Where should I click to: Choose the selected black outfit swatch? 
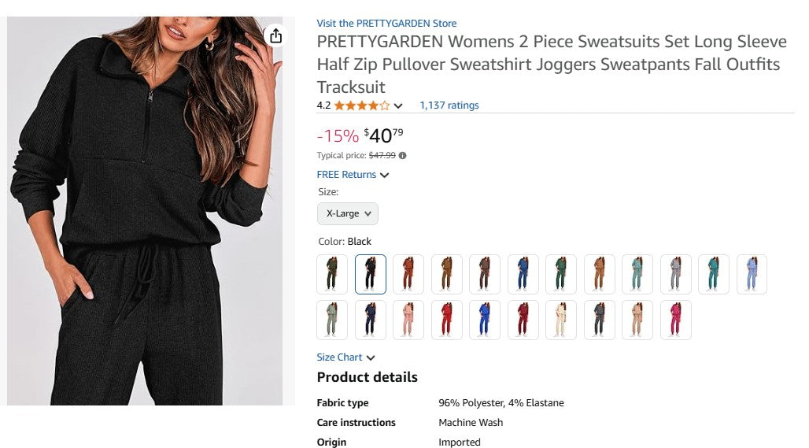point(371,274)
